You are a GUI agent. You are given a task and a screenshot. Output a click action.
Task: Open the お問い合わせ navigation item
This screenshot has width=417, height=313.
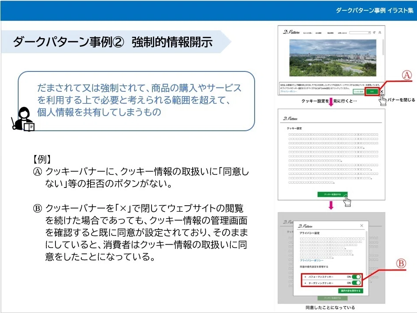coord(342,33)
